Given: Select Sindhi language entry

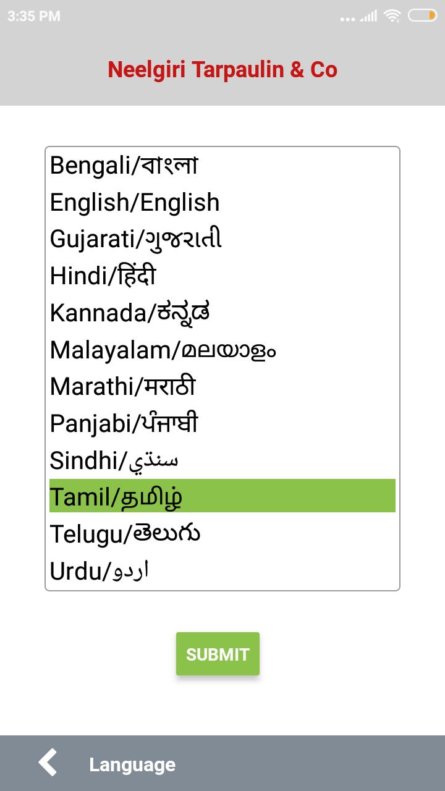Looking at the screenshot, I should [114, 460].
